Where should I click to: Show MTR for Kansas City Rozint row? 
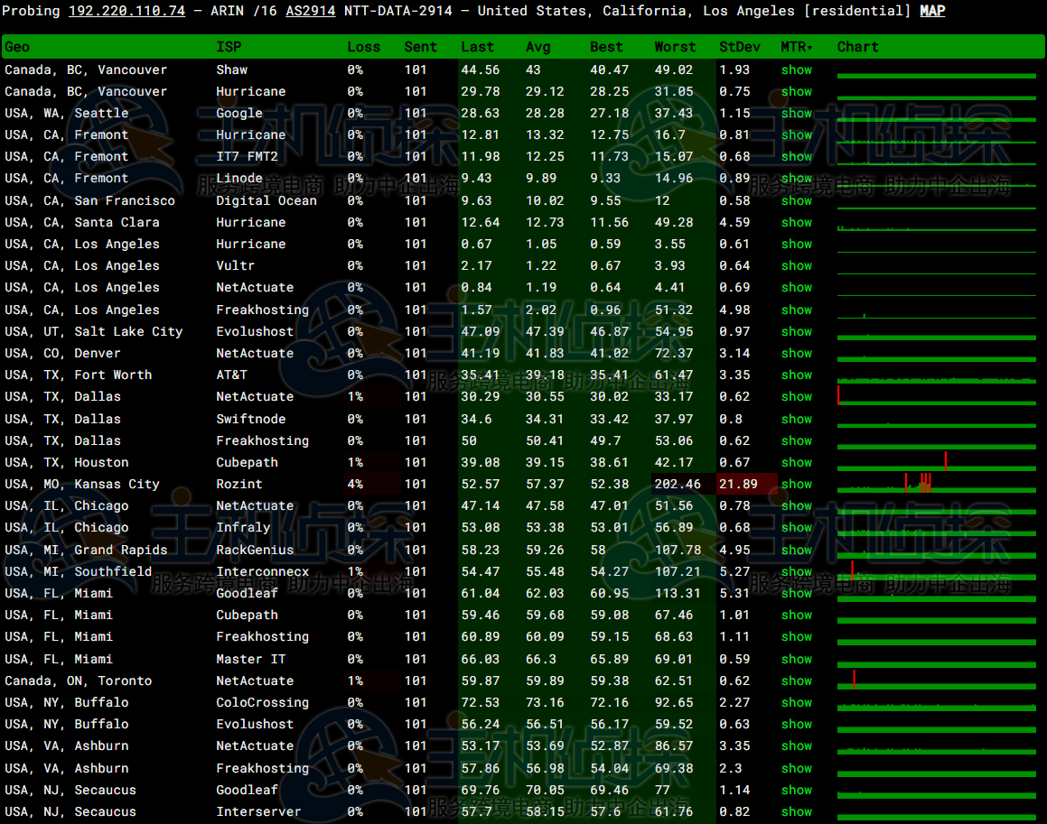pos(797,484)
